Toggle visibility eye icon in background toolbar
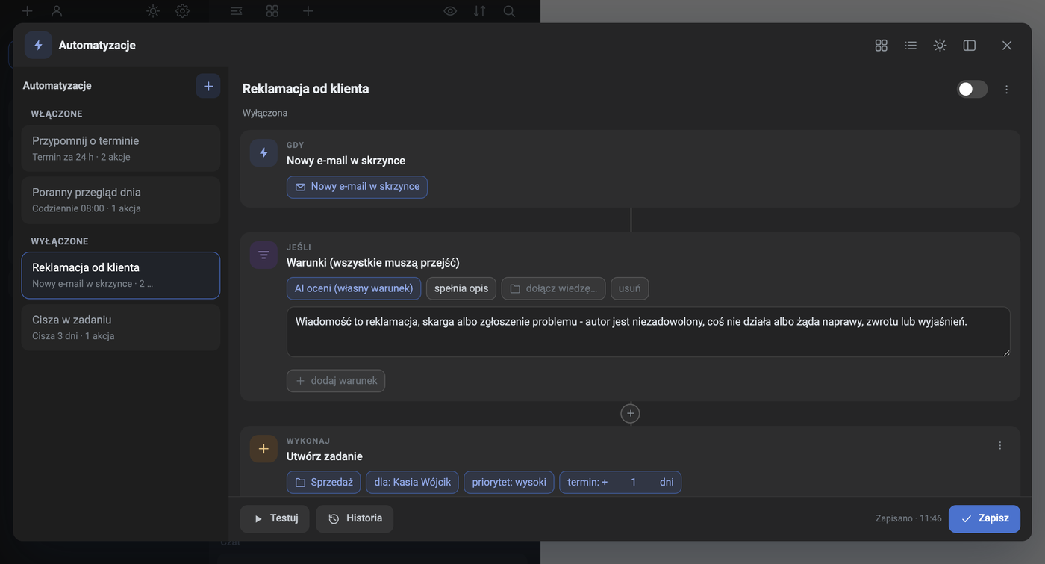 click(x=450, y=11)
